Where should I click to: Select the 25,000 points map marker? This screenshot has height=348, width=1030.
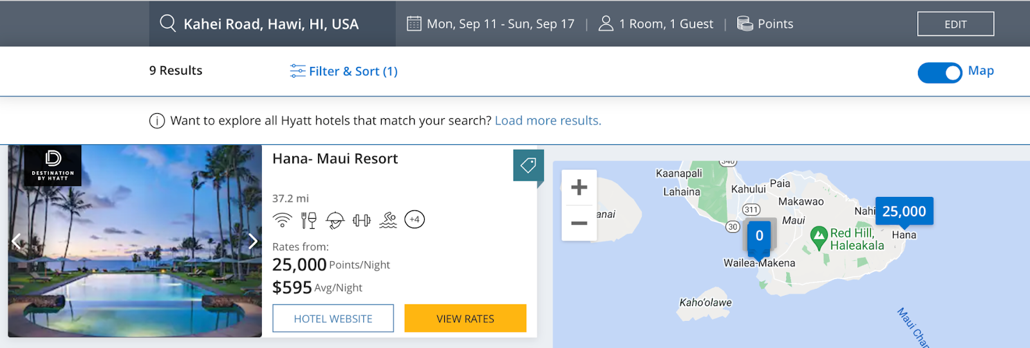(x=904, y=212)
